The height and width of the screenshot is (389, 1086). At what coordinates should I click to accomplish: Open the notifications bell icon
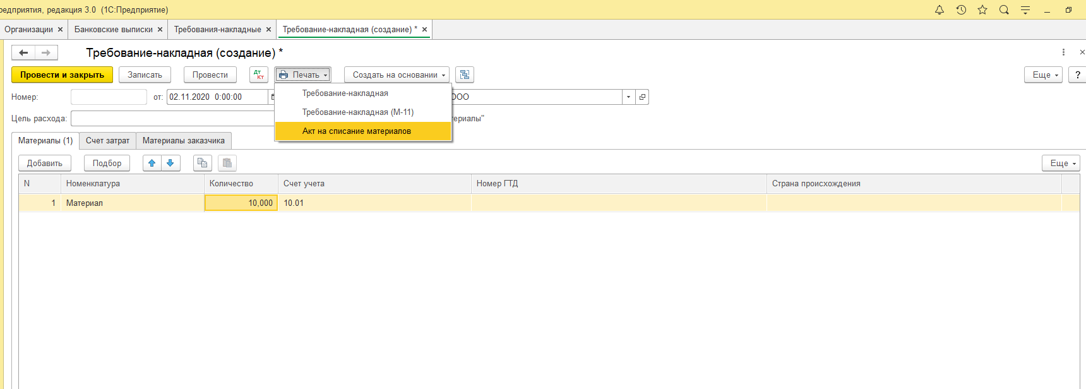tap(940, 9)
